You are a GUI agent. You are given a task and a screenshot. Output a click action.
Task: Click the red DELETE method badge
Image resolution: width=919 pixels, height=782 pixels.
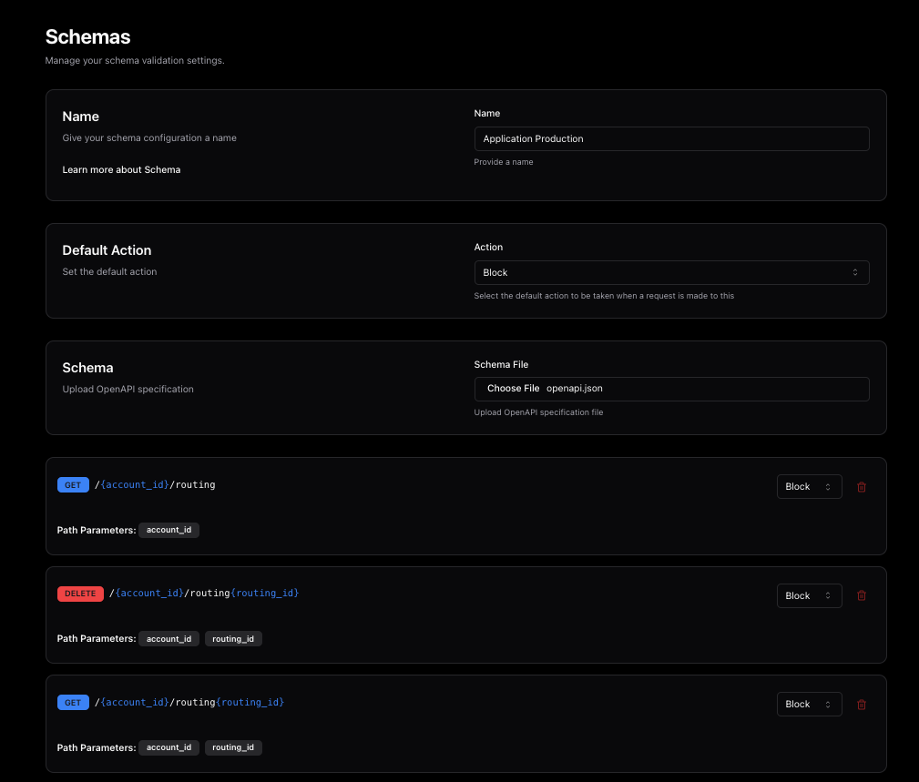coord(80,594)
